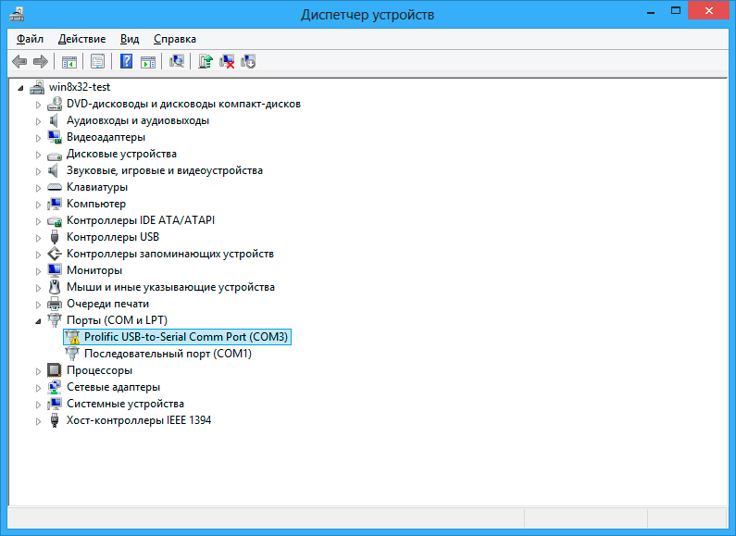Click the Update driver toolbar icon

(206, 61)
